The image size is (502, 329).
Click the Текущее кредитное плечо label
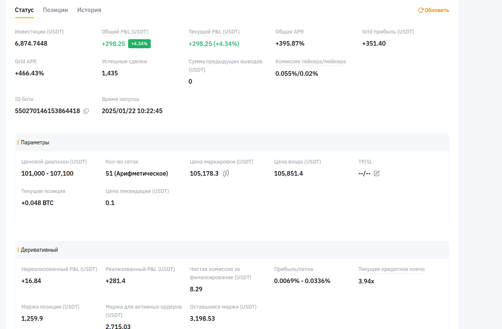391,269
